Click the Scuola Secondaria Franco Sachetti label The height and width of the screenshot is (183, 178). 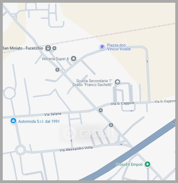tap(93, 83)
